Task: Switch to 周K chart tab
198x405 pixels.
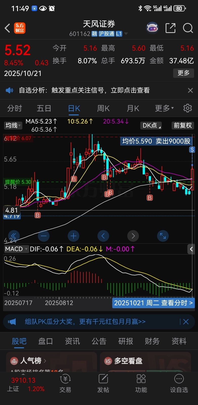Action: (x=103, y=108)
